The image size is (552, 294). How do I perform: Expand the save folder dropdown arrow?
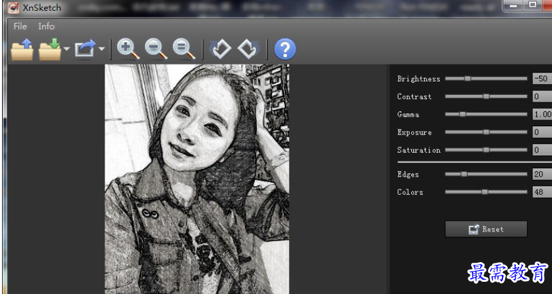pos(67,49)
